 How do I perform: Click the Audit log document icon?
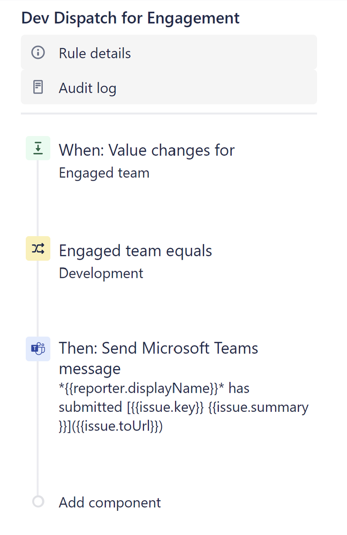pyautogui.click(x=37, y=87)
